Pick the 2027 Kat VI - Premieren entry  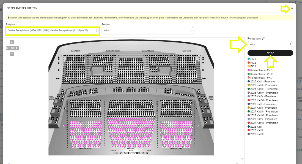(x=264, y=123)
